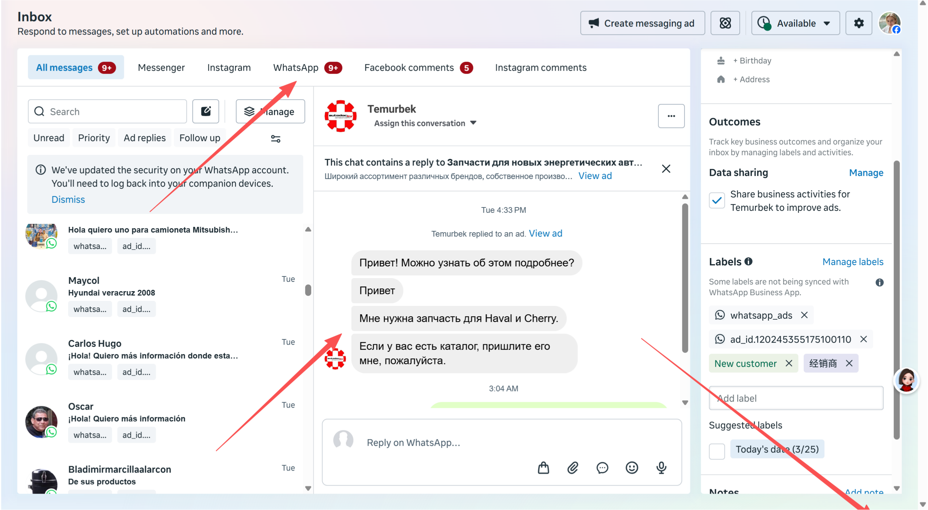Expand Assign this conversation dropdown

tap(425, 123)
